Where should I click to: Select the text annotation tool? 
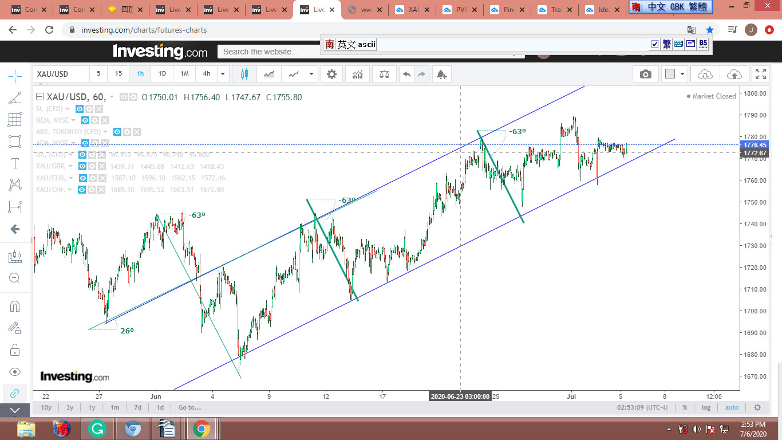(x=15, y=163)
